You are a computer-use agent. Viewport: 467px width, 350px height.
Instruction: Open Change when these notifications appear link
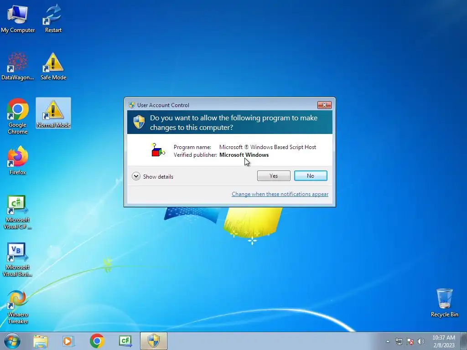[280, 194]
